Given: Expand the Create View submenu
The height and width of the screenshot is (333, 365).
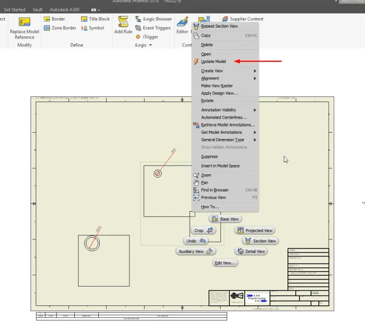Looking at the screenshot, I should (x=255, y=71).
